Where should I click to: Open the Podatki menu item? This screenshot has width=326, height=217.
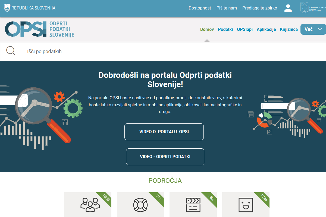(225, 29)
